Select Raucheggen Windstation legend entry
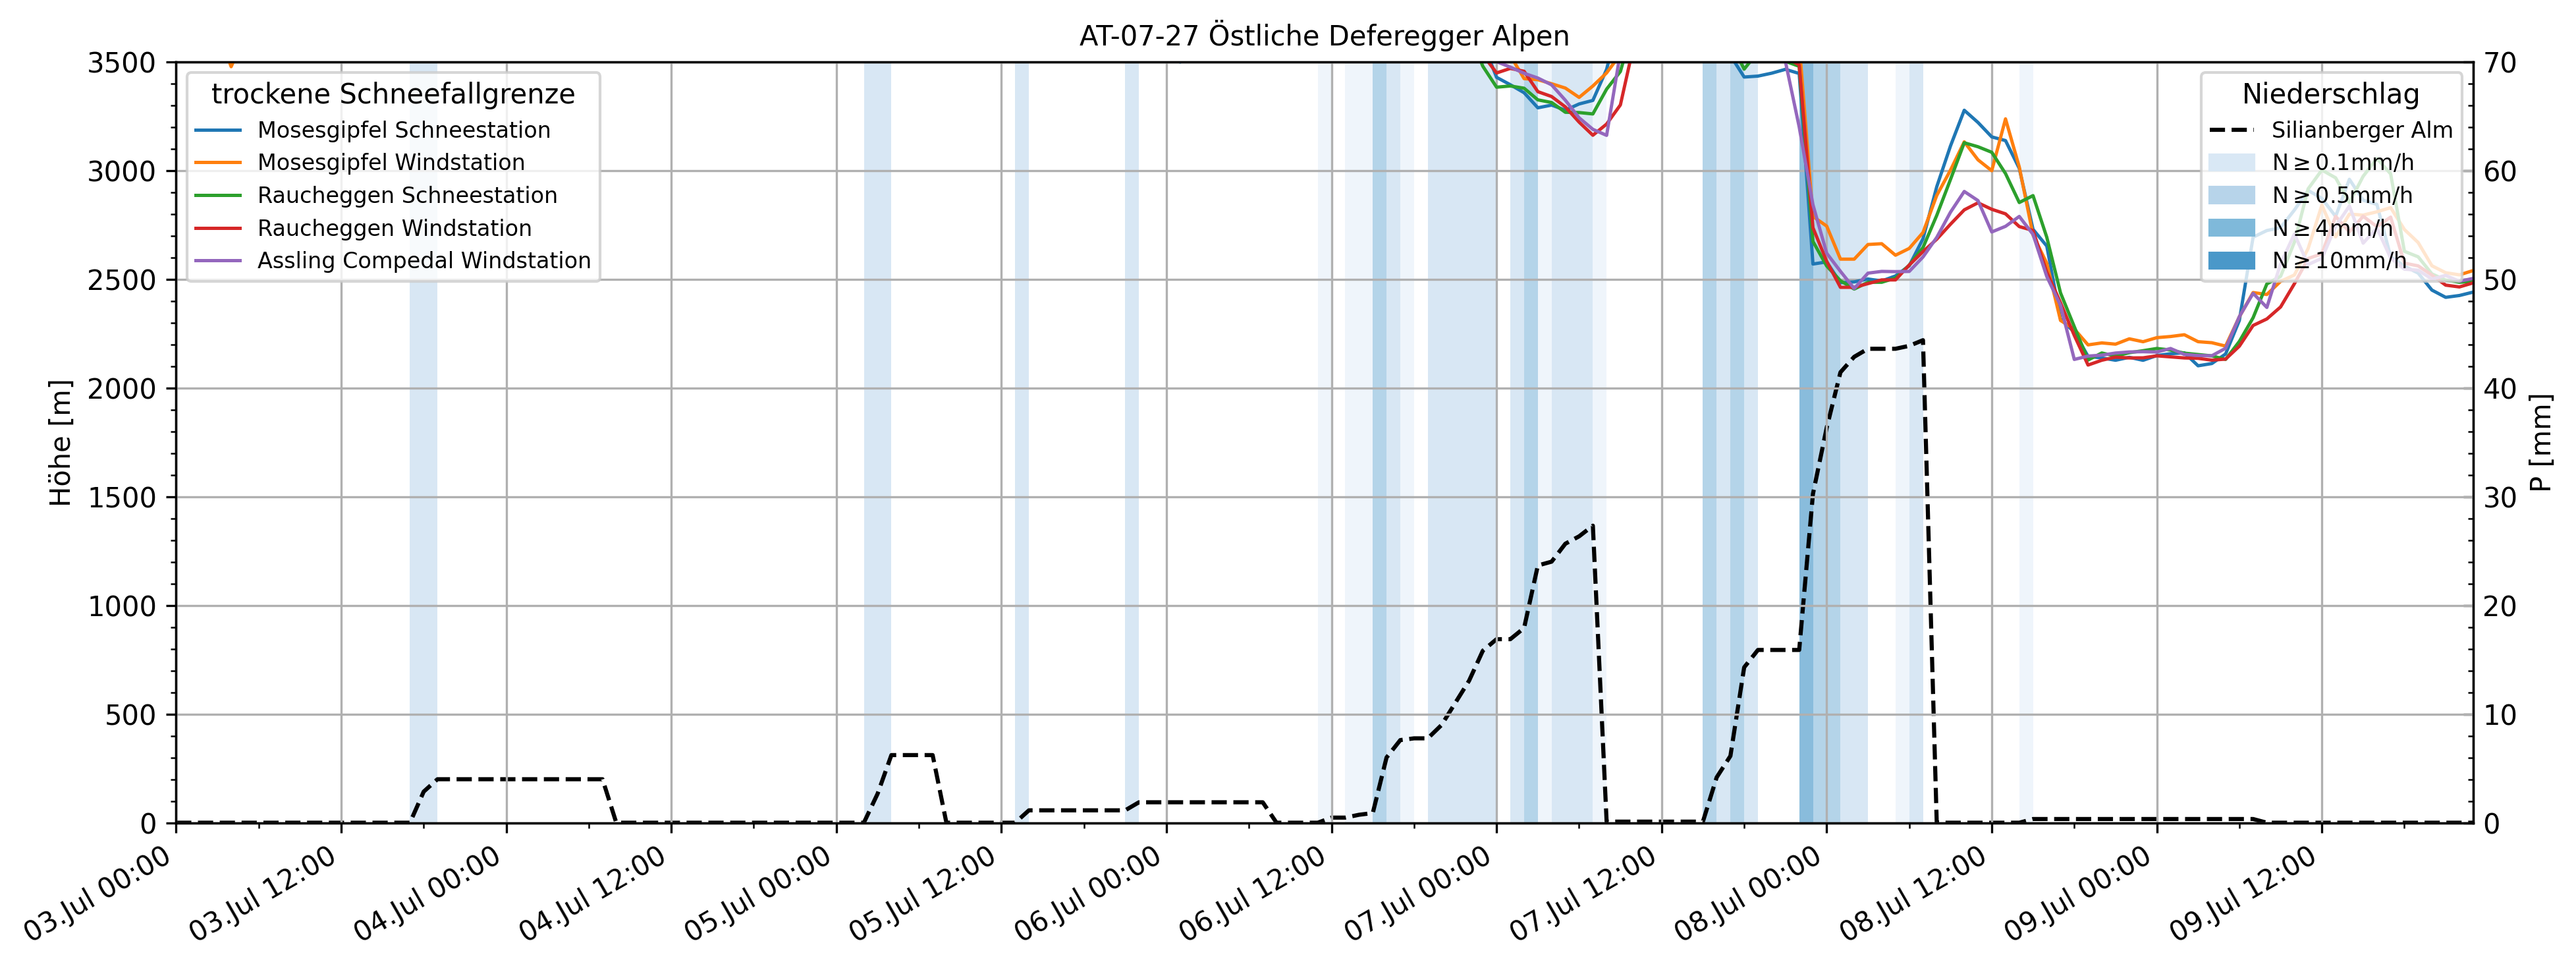This screenshot has height=968, width=2576. coord(394,228)
